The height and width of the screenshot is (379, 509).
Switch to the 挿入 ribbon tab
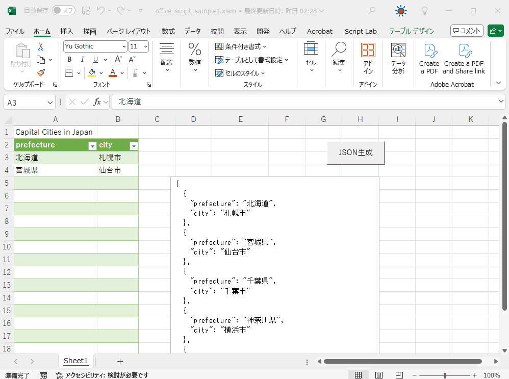[67, 31]
